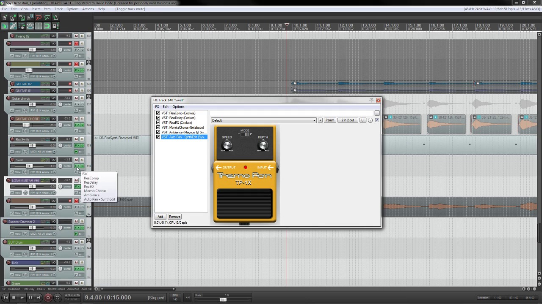Click the wet/dry mix knob in FX window
Image resolution: width=542 pixels, height=304 pixels.
point(371,120)
